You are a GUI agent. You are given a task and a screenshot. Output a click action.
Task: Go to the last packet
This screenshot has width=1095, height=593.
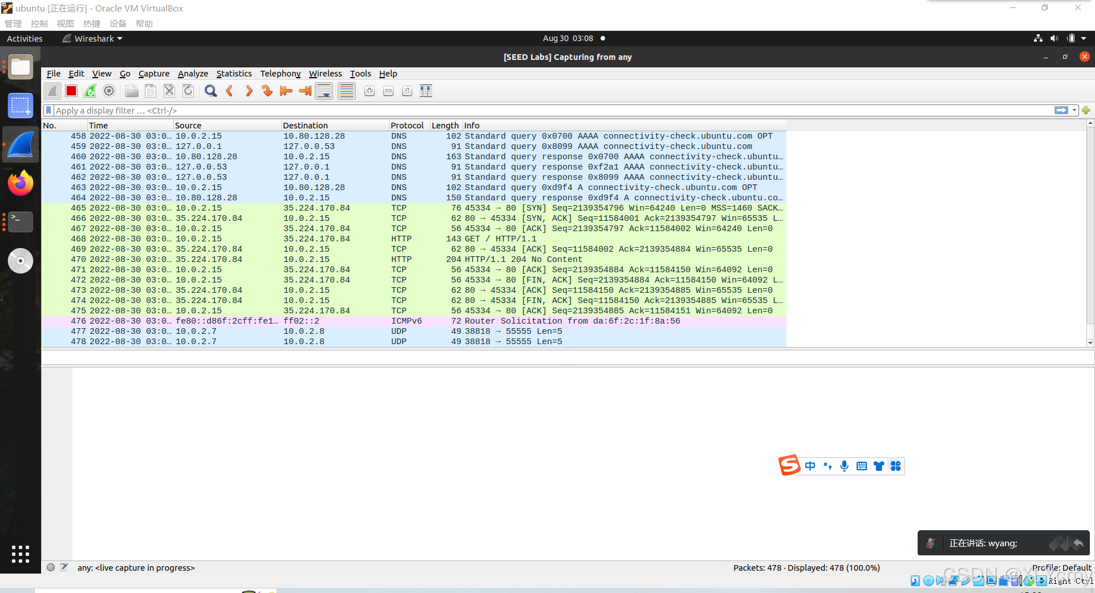(305, 91)
